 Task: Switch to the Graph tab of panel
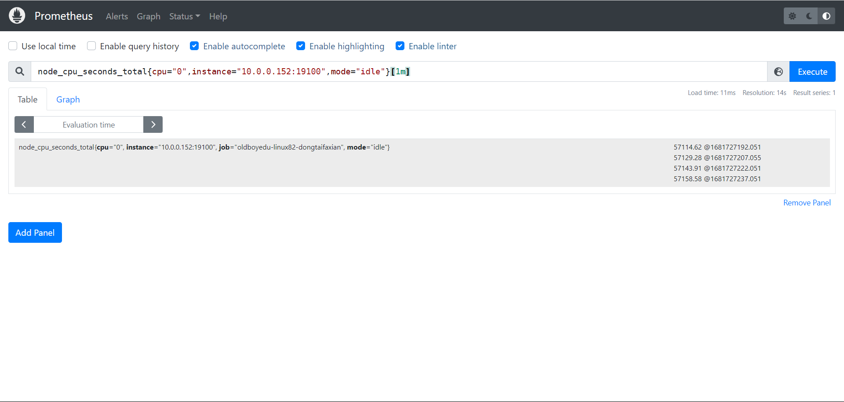point(68,99)
